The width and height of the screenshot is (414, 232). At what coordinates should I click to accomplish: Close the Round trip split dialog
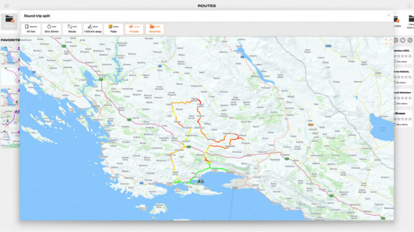(389, 15)
